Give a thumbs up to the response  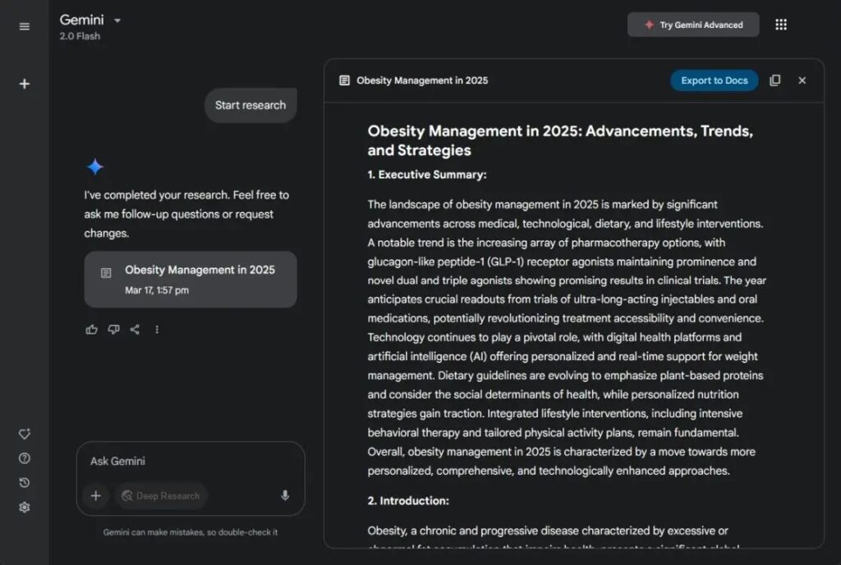91,329
